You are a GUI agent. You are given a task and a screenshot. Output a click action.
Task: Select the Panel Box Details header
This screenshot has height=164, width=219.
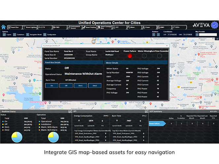coord(74,63)
